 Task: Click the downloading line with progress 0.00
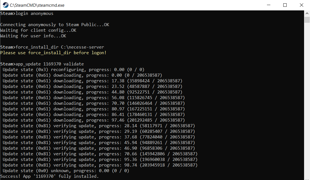click(x=82, y=75)
